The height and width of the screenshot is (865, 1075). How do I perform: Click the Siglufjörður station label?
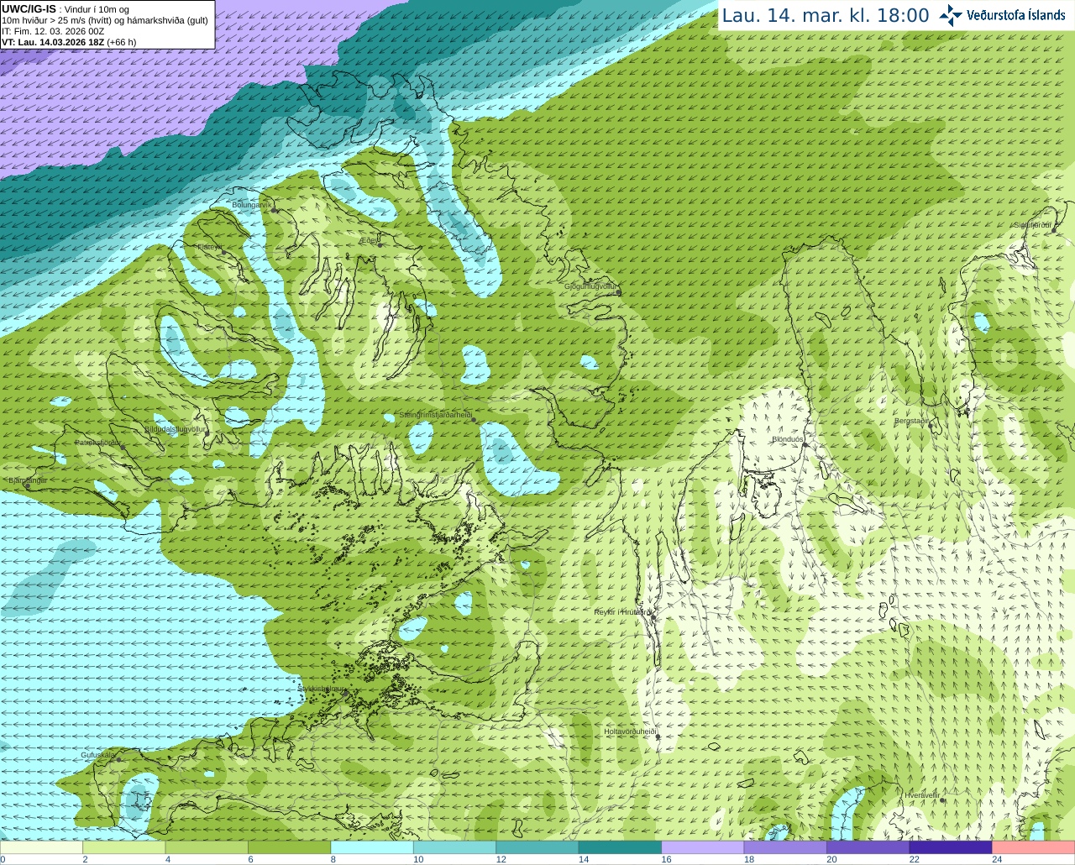coord(1032,225)
